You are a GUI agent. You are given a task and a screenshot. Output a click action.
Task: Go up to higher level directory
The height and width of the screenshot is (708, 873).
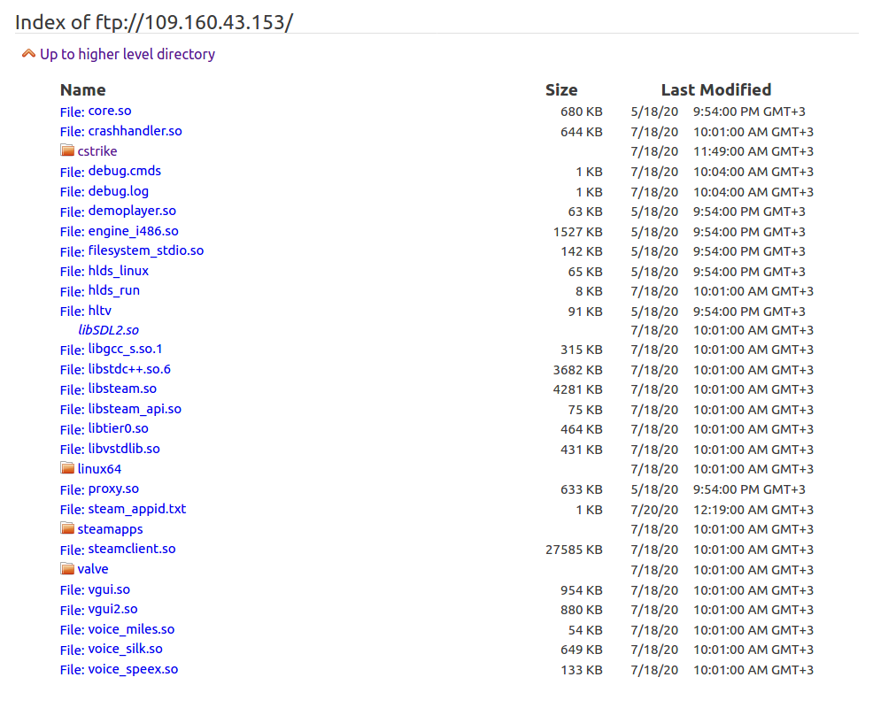point(127,54)
